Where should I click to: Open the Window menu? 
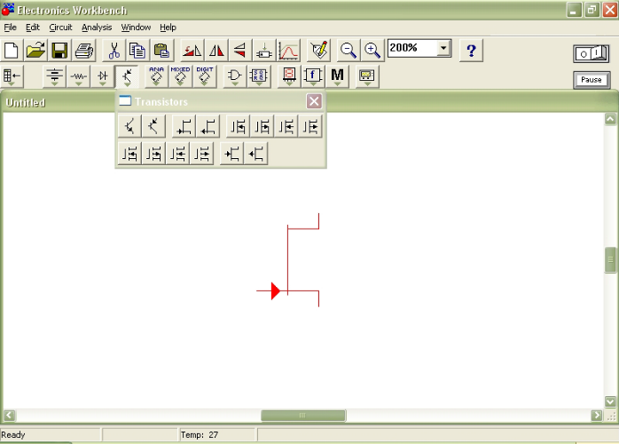pos(136,28)
